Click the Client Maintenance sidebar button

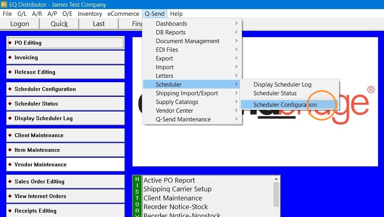[x=65, y=135]
